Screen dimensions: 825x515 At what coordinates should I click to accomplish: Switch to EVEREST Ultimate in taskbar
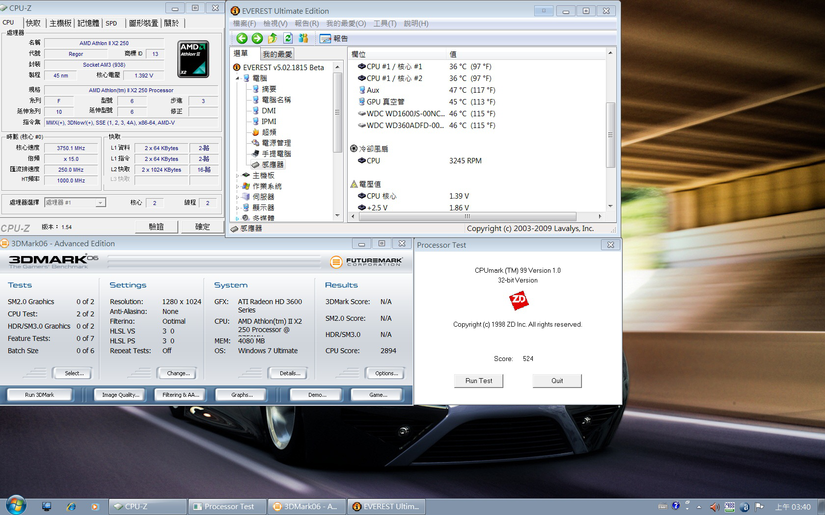pyautogui.click(x=386, y=507)
